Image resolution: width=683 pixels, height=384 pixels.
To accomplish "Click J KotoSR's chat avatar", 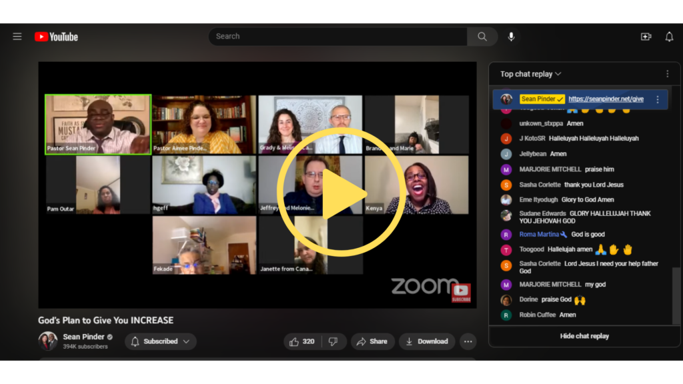I will [x=506, y=139].
